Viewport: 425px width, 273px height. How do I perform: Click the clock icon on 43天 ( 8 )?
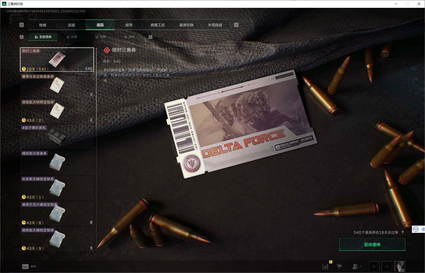click(x=24, y=223)
